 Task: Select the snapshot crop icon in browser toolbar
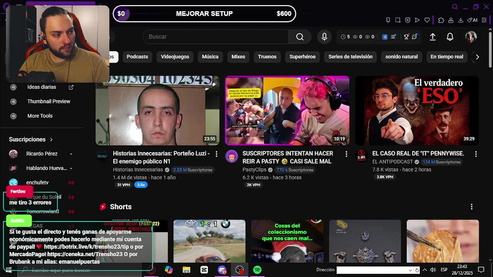pos(398,20)
